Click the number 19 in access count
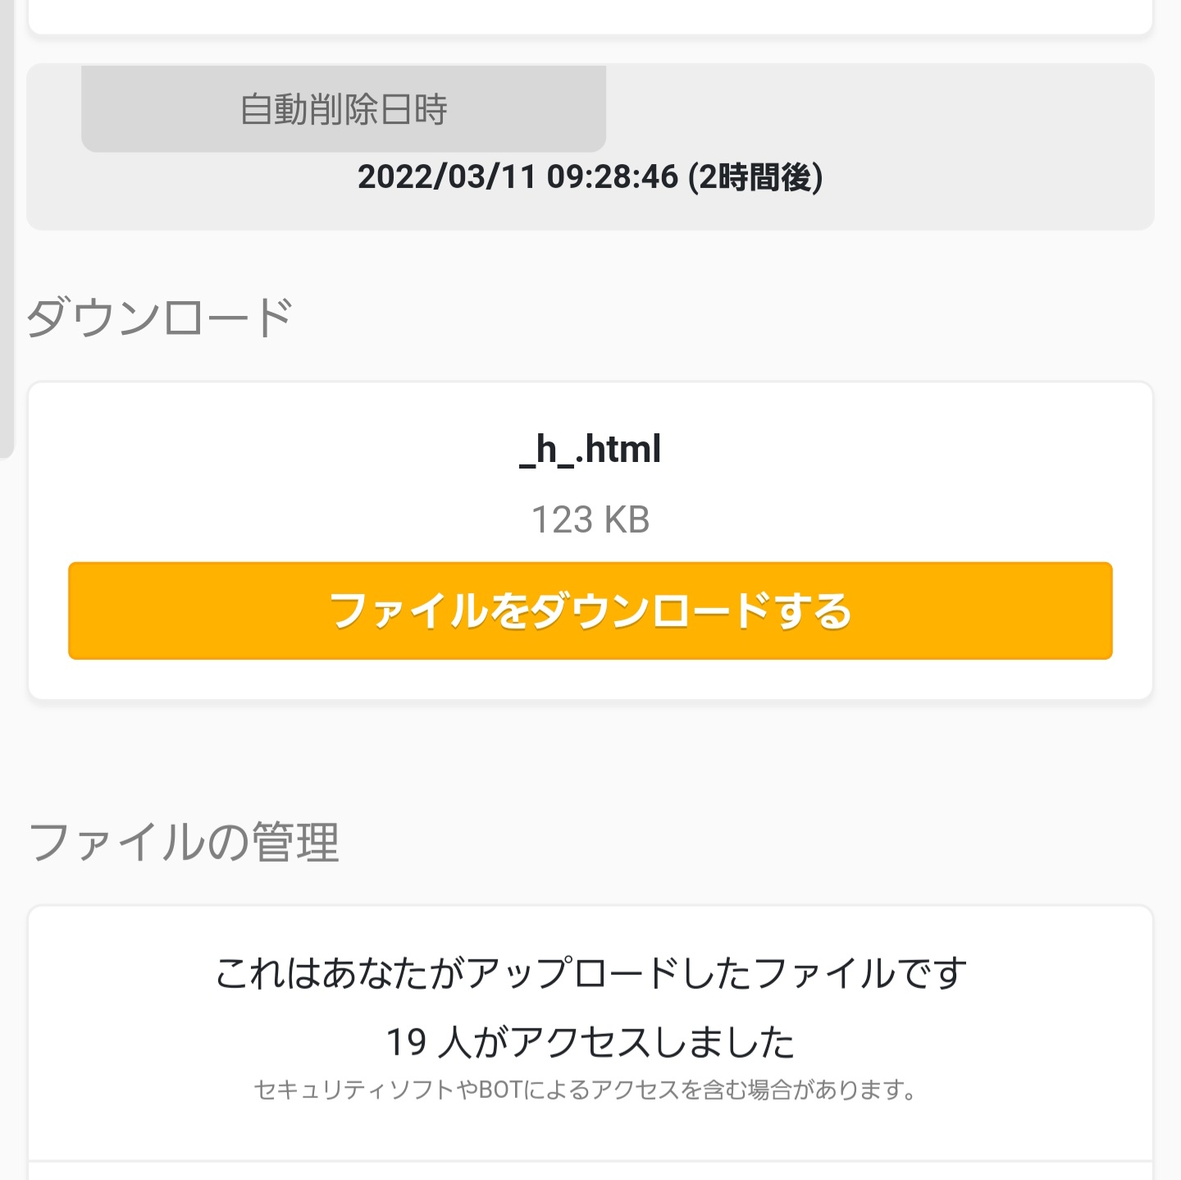1181x1180 pixels. coord(406,1043)
